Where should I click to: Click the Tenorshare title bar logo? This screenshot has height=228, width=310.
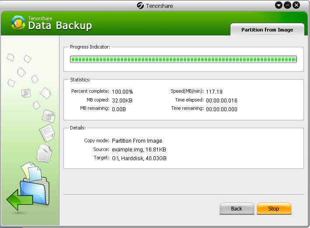[x=140, y=5]
